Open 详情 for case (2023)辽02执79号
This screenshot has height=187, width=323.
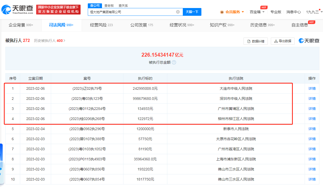[312, 88]
